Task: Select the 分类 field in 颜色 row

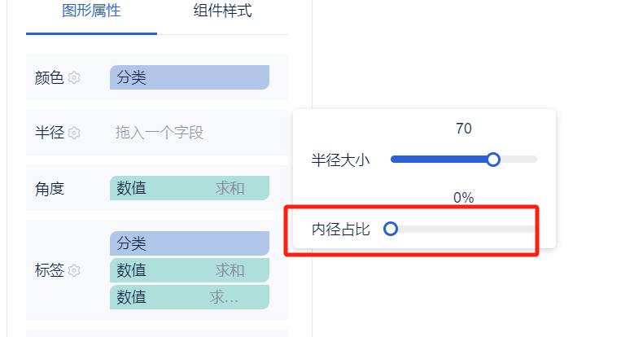Action: point(190,77)
